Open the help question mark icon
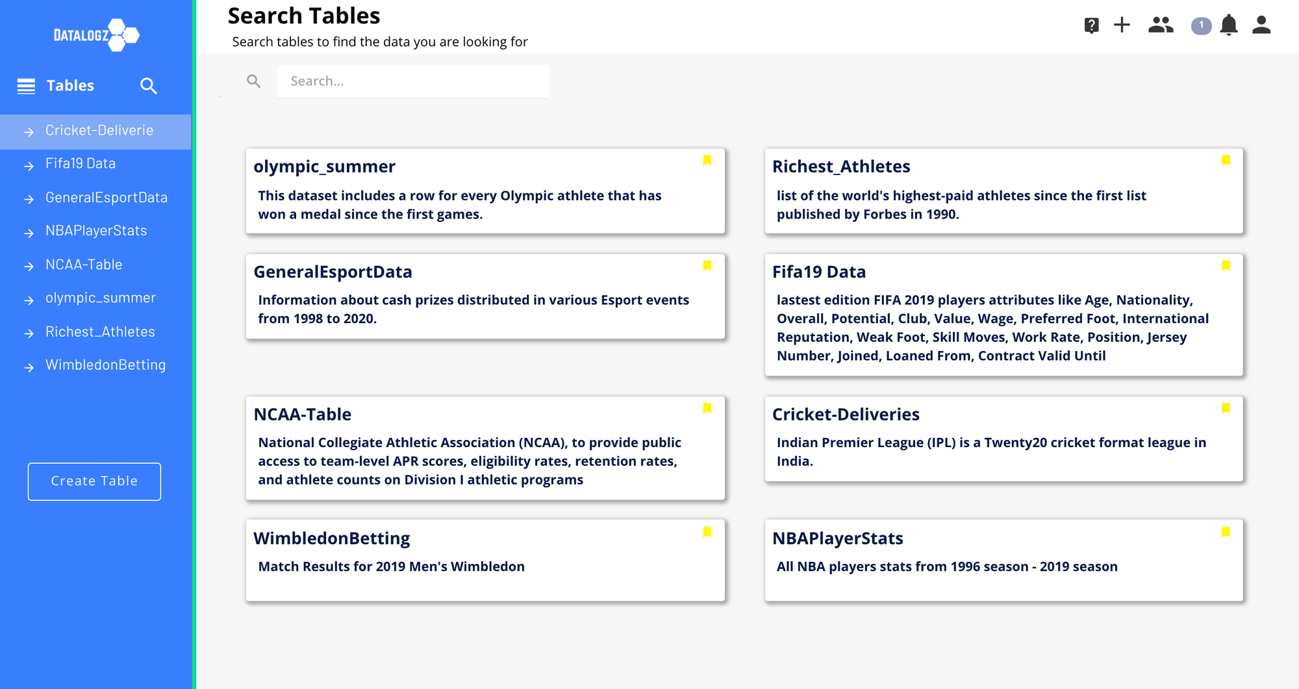Screen dimensions: 1299x689 click(x=1091, y=25)
